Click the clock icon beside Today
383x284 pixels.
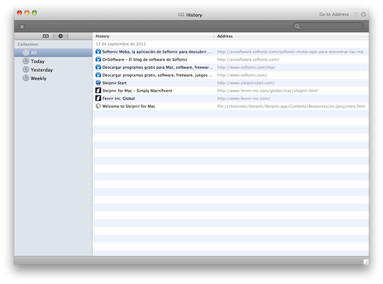(x=26, y=61)
